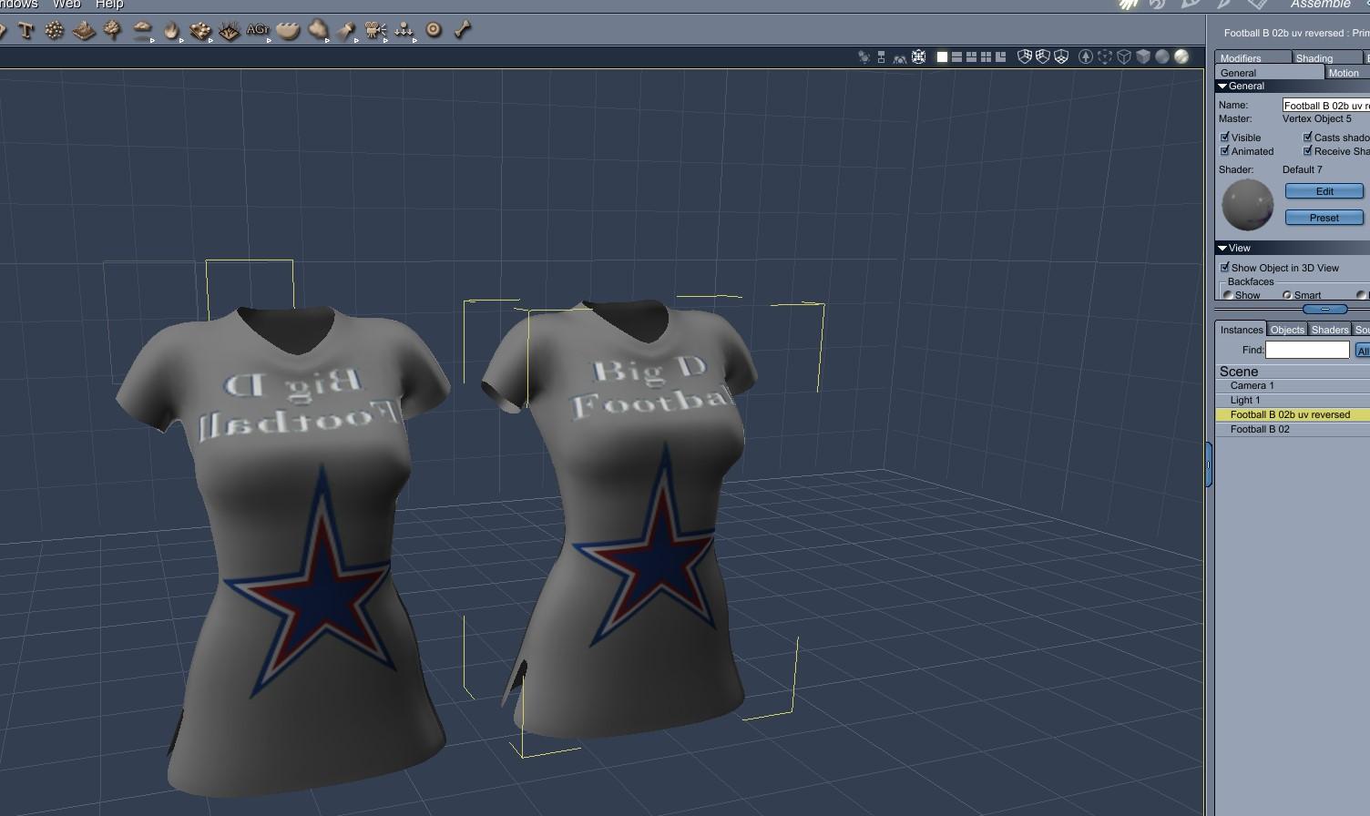Switch to two-view stacked layout
Viewport: 1370px width, 816px height.
[956, 56]
